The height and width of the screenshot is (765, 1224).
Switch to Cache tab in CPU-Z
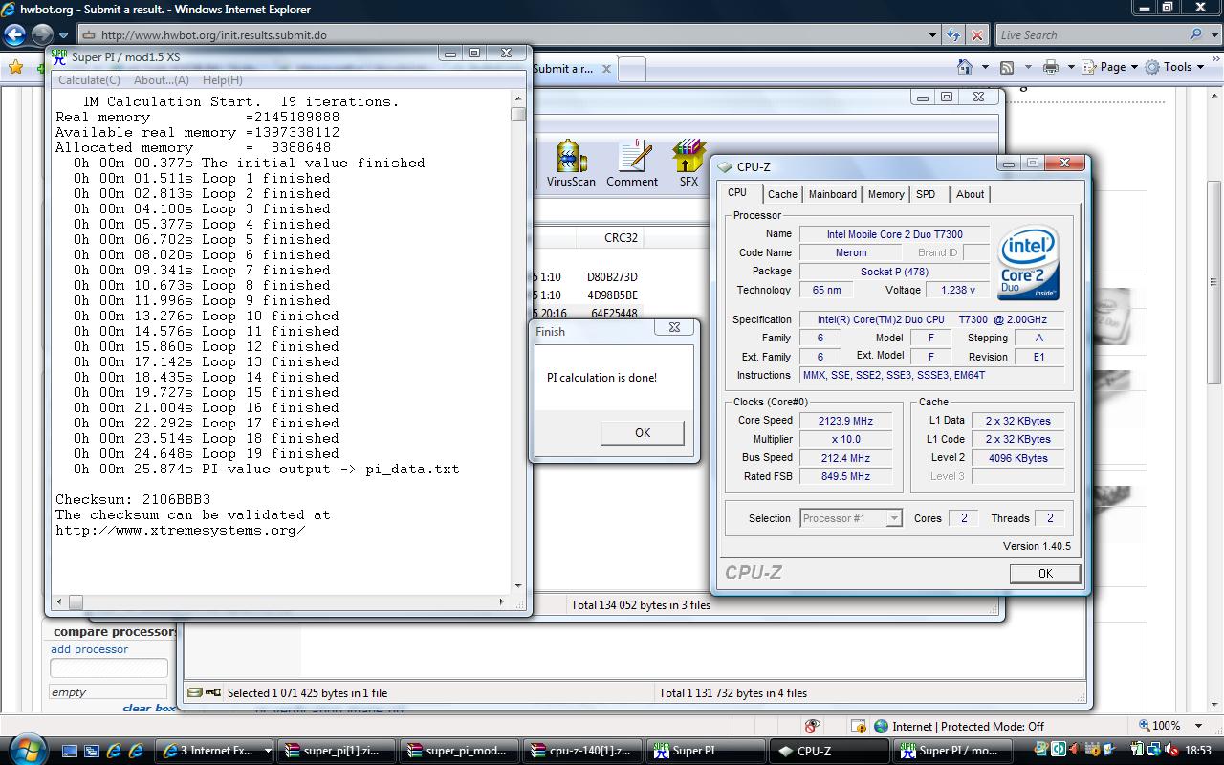(x=782, y=194)
